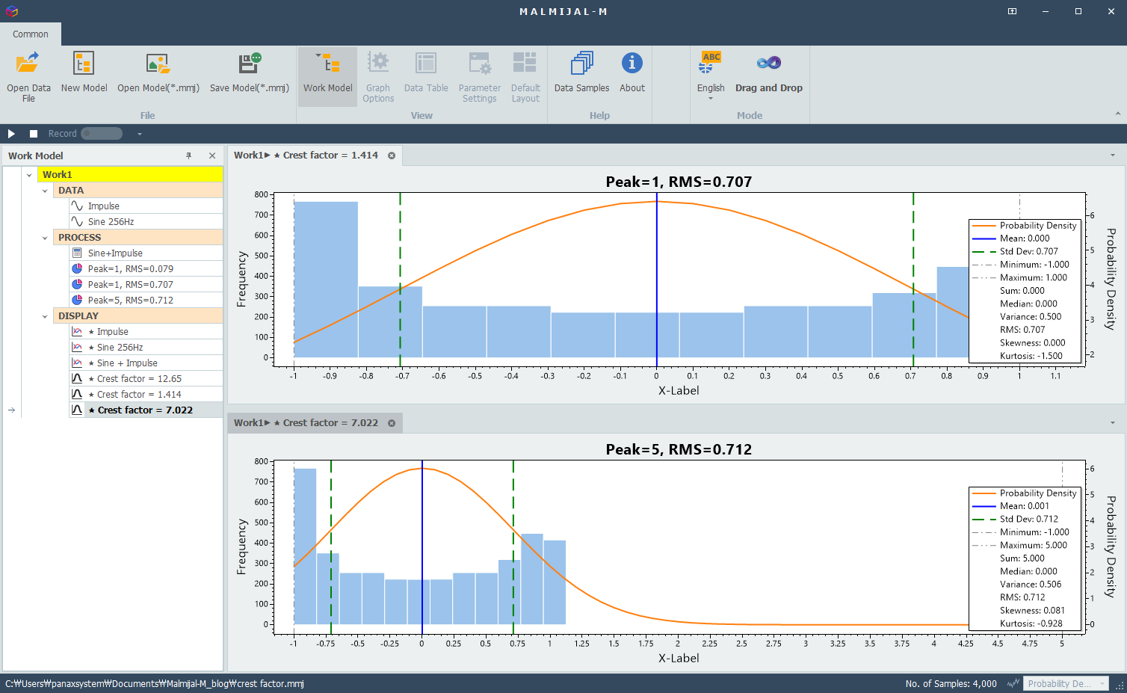1127x693 pixels.
Task: Click Mean: 0.000 legend entry, upper chart
Action: [1011, 238]
